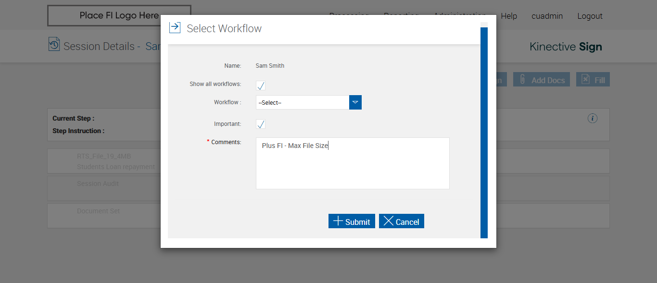Uncheck the Show all workflows checkbox
Screen dimensions: 657x283
[261, 86]
